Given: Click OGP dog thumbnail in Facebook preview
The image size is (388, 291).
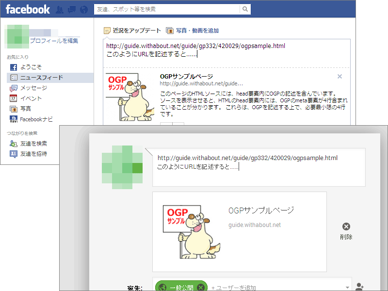Looking at the screenshot, I should click(130, 97).
